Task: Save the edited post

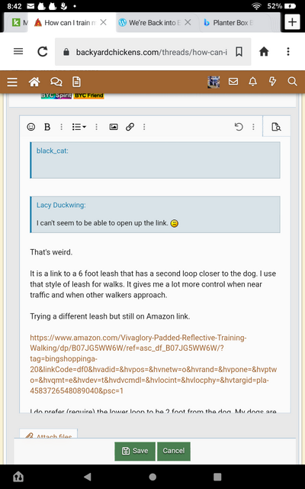Action: [x=135, y=451]
